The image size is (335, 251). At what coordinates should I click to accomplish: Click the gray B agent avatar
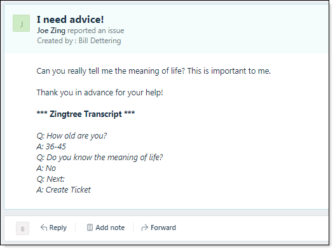pos(22,229)
